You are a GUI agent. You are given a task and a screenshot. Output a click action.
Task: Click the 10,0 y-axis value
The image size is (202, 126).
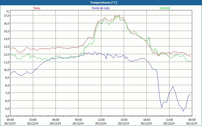7,70
